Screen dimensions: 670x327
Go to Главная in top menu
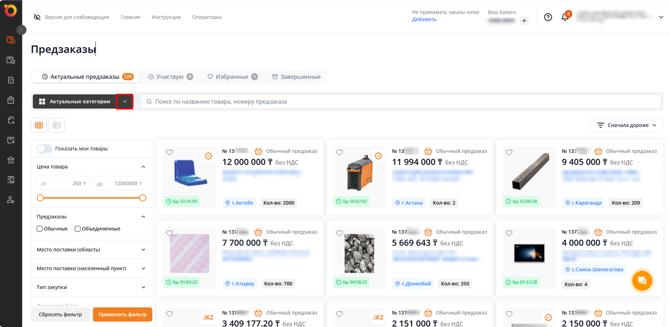coord(130,17)
